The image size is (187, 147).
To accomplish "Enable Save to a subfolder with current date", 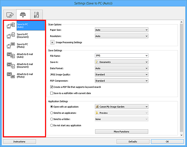I will (x=52, y=93).
